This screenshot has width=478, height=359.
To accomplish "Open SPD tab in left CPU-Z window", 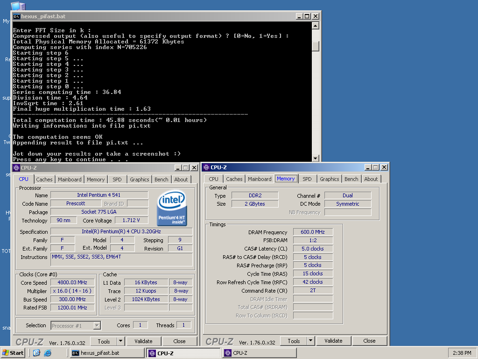I will [117, 179].
